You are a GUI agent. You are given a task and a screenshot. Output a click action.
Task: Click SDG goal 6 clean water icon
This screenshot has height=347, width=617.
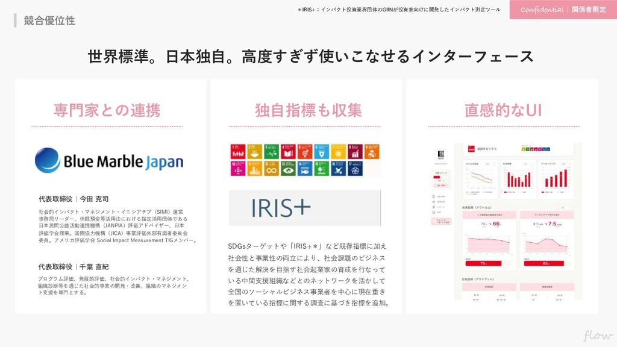(322, 151)
